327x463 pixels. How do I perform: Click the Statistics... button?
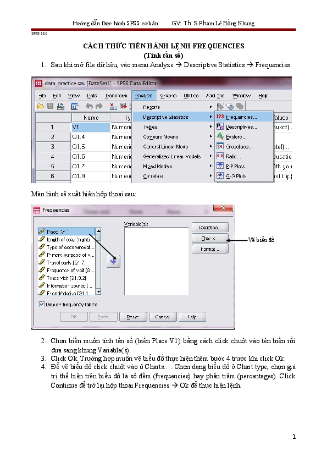click(210, 228)
